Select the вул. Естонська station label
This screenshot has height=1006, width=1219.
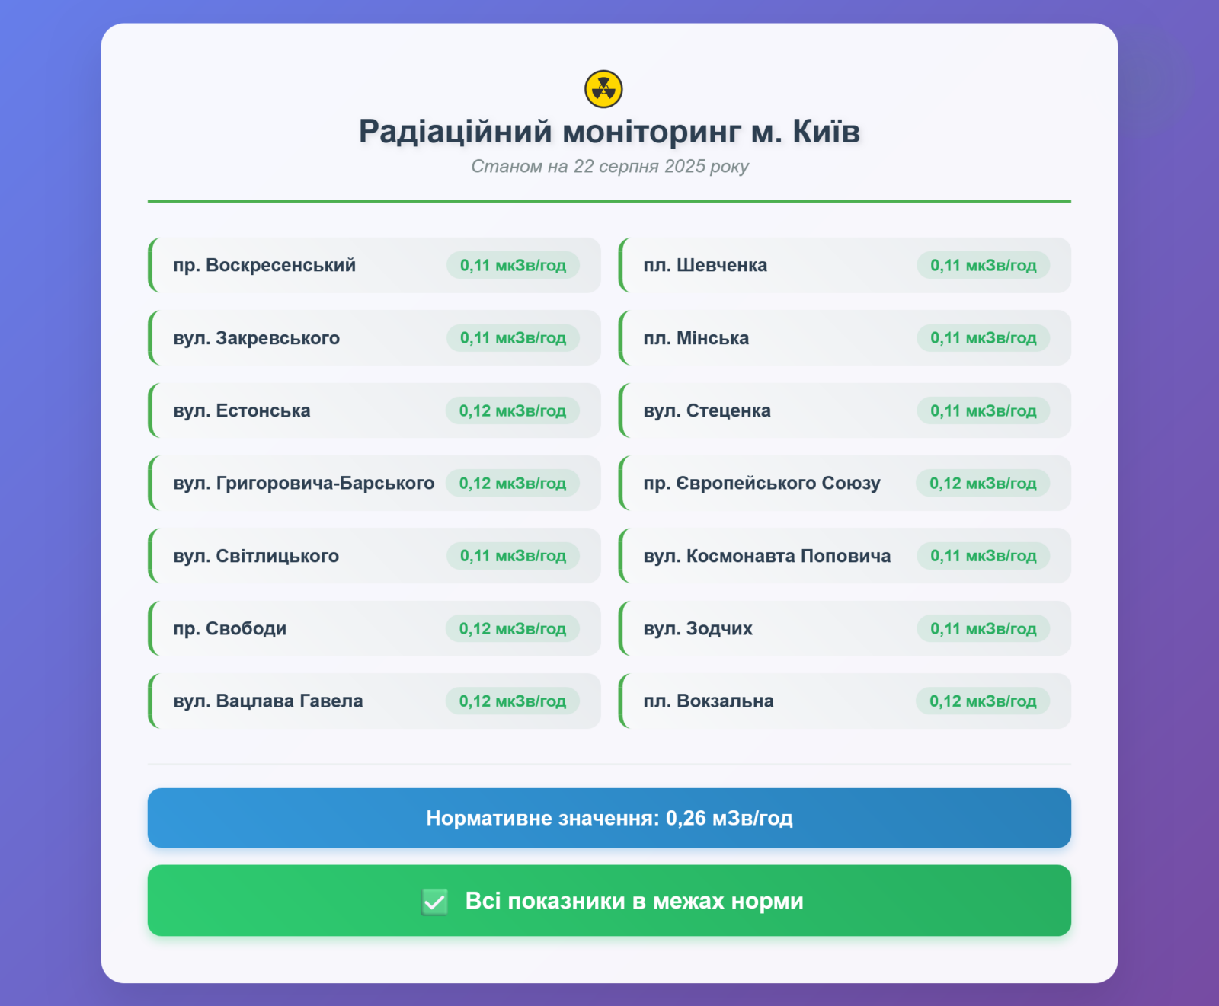pos(242,410)
